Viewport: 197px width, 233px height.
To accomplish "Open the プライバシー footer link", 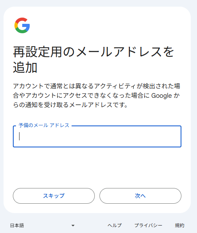I will (148, 226).
